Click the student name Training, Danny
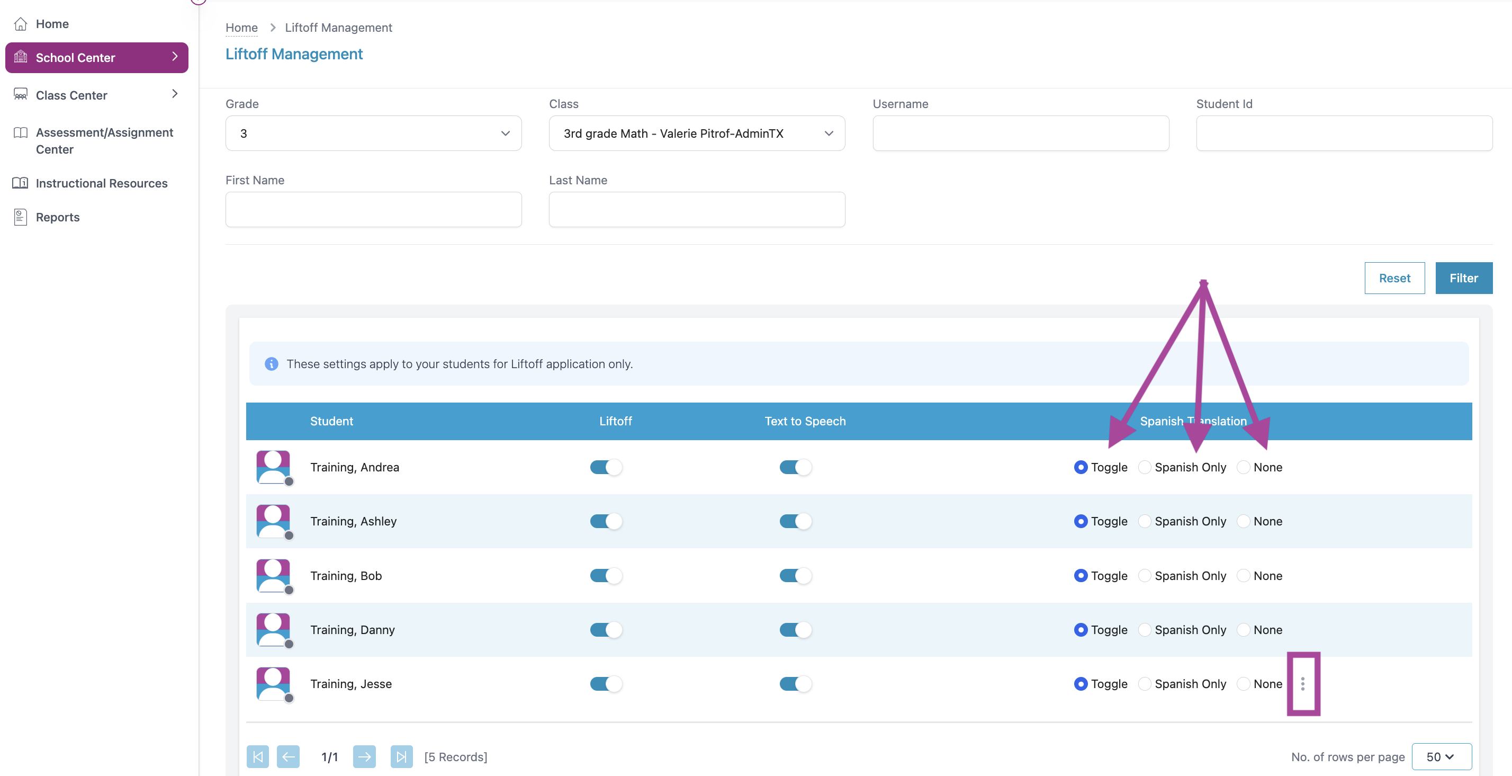The image size is (1512, 776). click(x=352, y=630)
